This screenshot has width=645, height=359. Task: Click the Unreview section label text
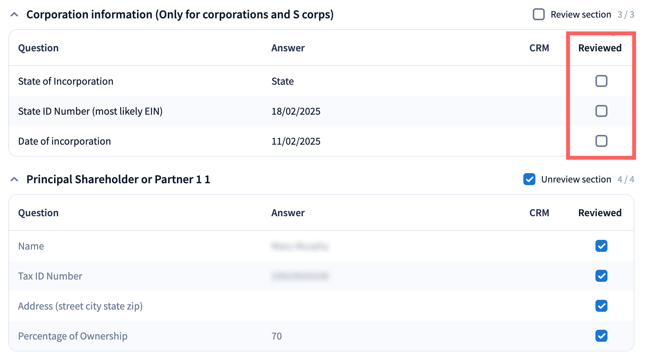click(x=576, y=179)
